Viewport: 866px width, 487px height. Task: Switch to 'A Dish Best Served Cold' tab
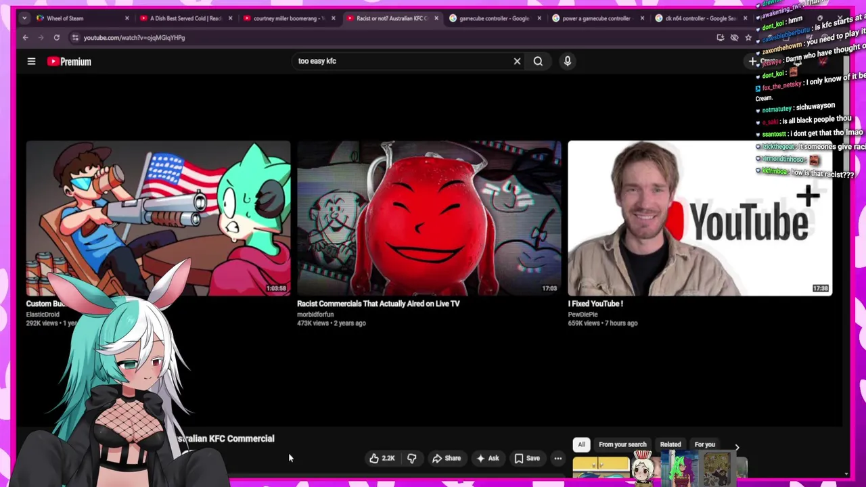point(184,18)
